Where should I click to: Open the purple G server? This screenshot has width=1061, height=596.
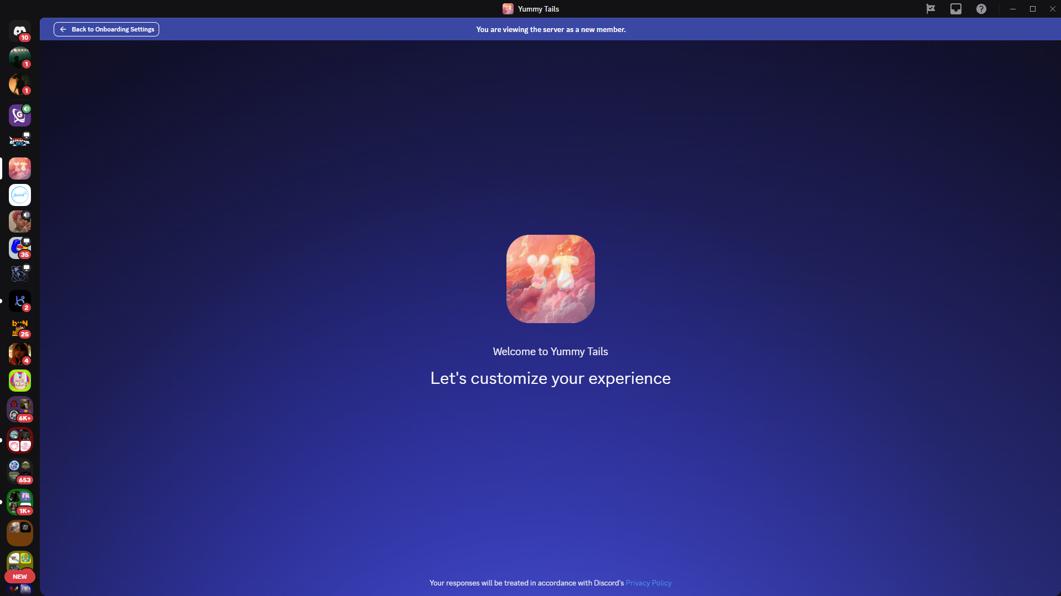point(20,115)
